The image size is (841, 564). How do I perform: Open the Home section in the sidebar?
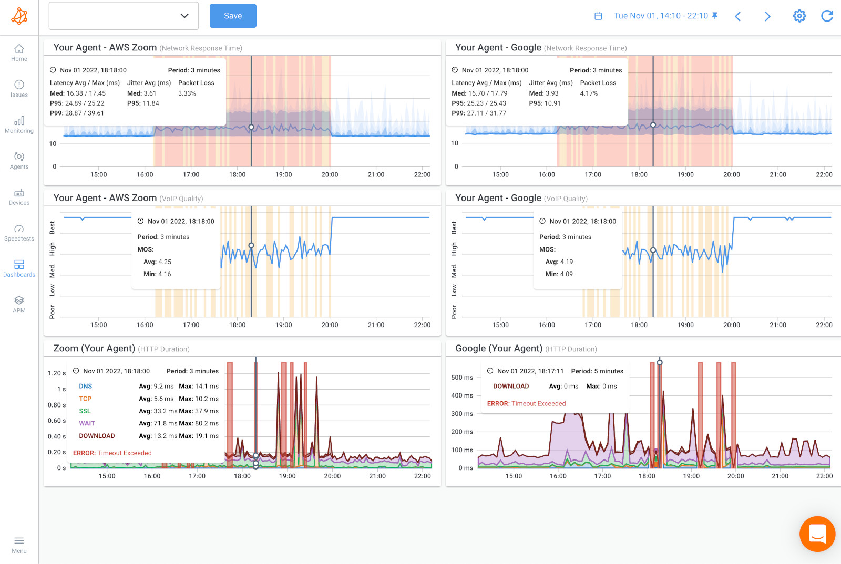point(19,53)
